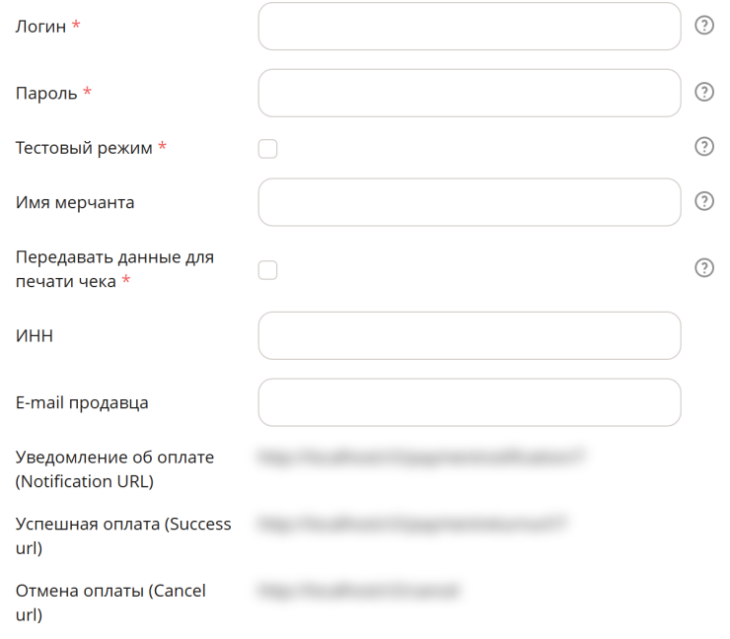Click the blurred Notification URL value
This screenshot has width=730, height=639.
pyautogui.click(x=421, y=457)
